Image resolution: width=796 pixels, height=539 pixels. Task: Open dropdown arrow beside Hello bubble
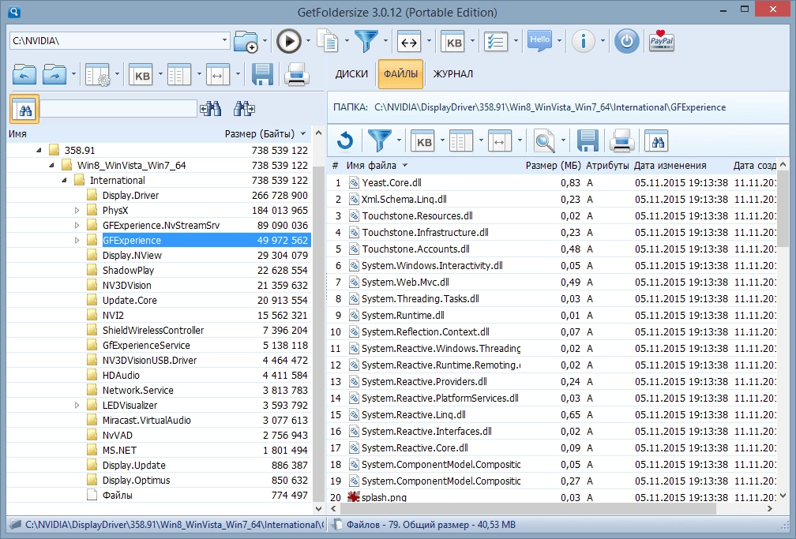tap(559, 40)
